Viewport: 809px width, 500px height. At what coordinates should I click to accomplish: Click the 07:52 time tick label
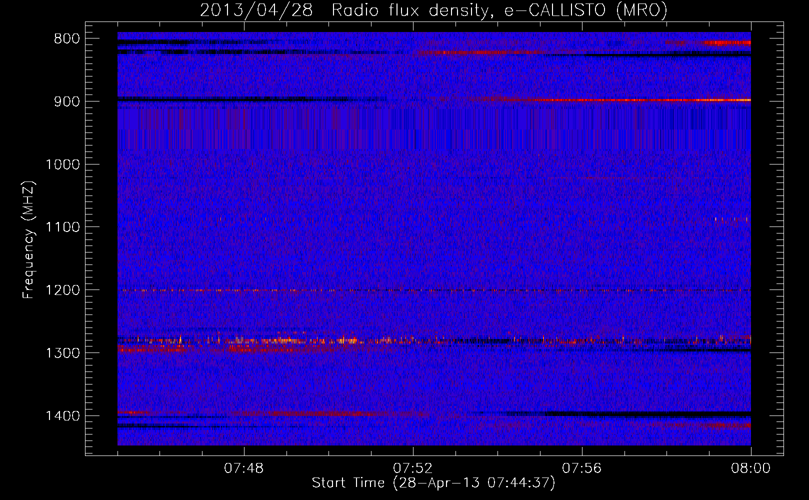point(413,468)
